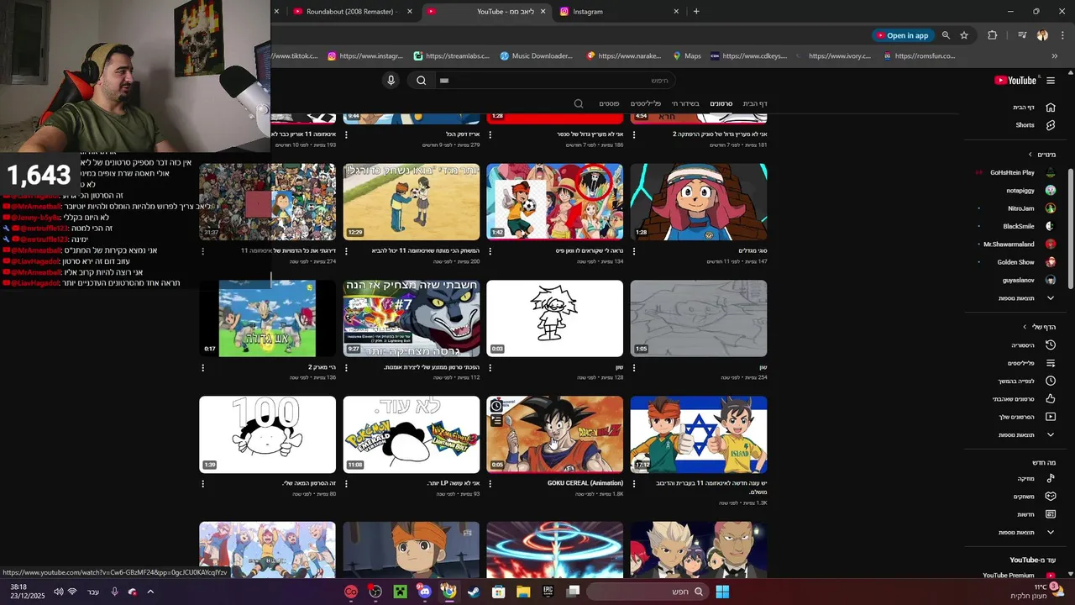The height and width of the screenshot is (605, 1075).
Task: Open Playlists (פלייליסטים) in sidebar
Action: coord(1031,363)
